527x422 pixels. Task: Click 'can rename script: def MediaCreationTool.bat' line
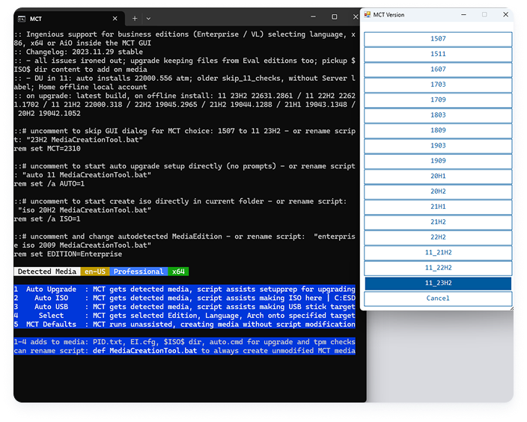184,351
